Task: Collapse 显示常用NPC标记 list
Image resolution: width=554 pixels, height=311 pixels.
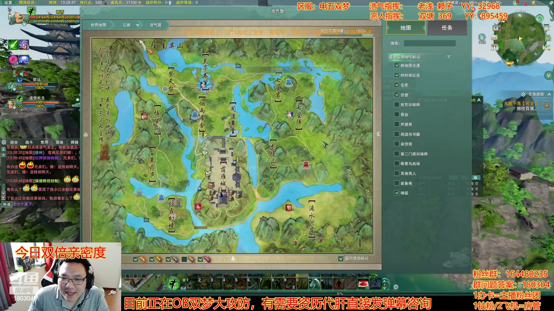Action: [449, 57]
